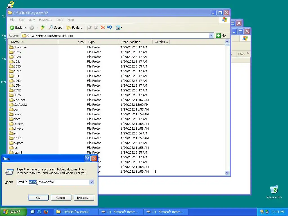Switch to C:\WINXP\system32 taskbar button

click(76, 212)
